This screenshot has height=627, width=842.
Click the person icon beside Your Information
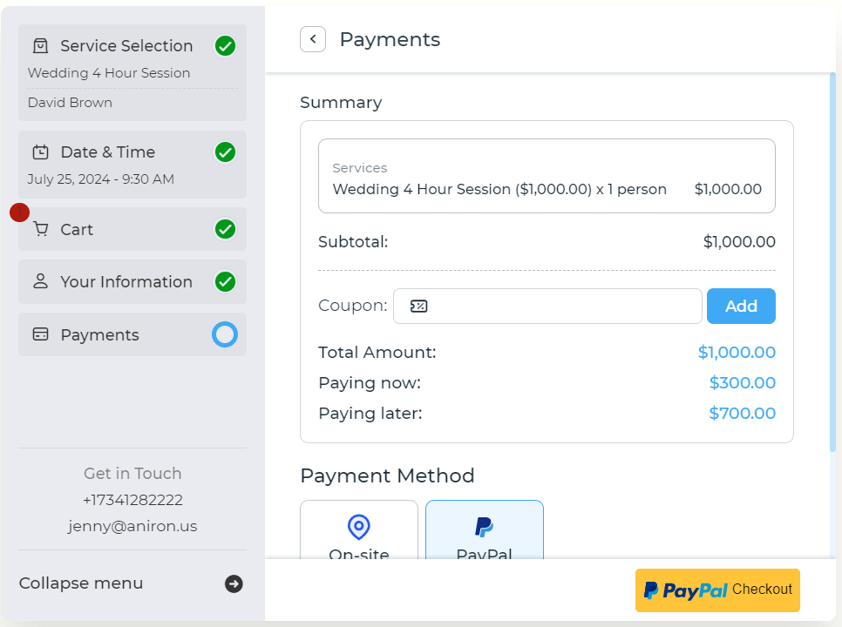click(40, 282)
